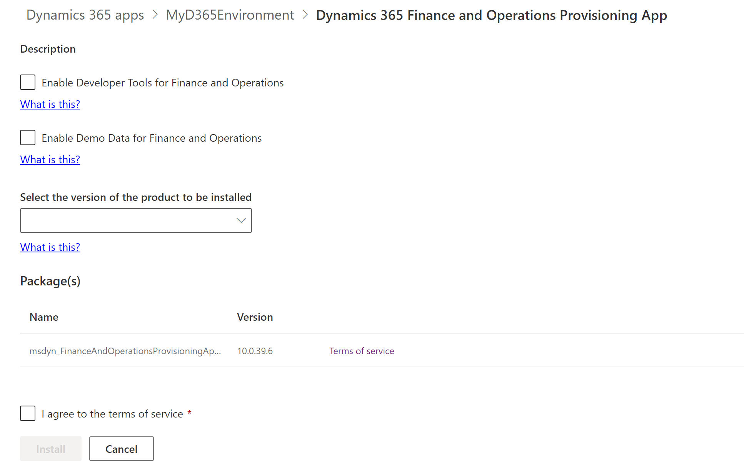
Task: Click inside the version selection field
Action: tap(115, 220)
